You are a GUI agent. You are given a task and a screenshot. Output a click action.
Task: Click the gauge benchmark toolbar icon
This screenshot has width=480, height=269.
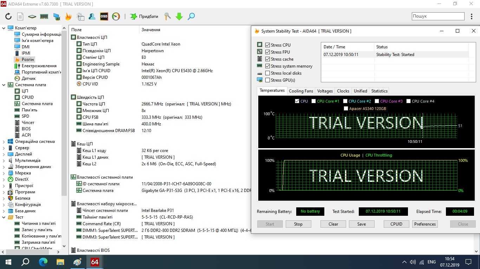116,16
